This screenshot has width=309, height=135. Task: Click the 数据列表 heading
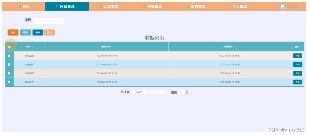tap(155, 38)
